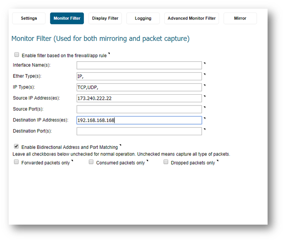The height and width of the screenshot is (242, 285).
Task: Click tooltip marker after Forwarded packets only
Action: [72, 161]
